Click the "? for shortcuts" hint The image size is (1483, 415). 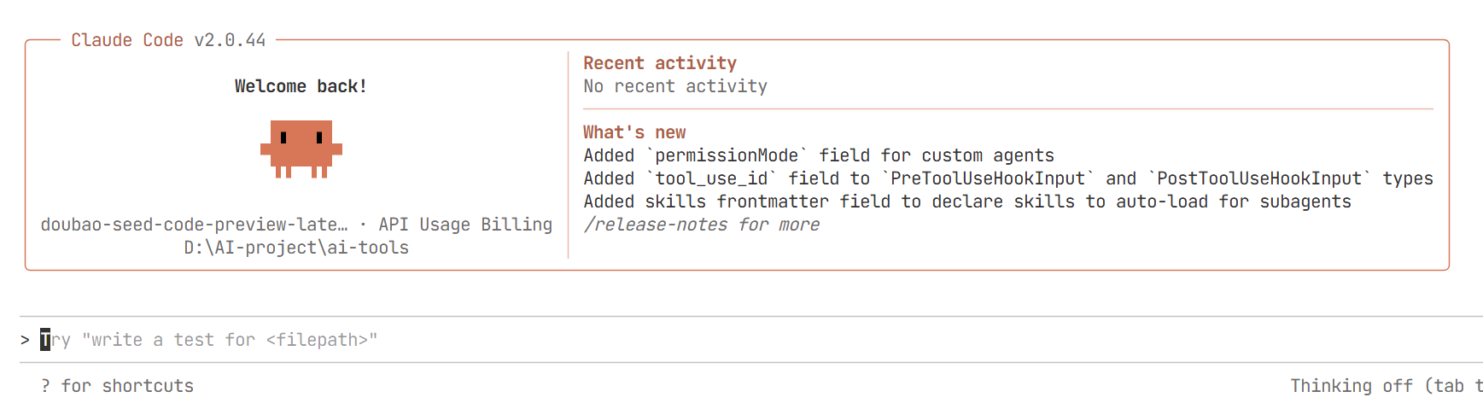coord(117,386)
